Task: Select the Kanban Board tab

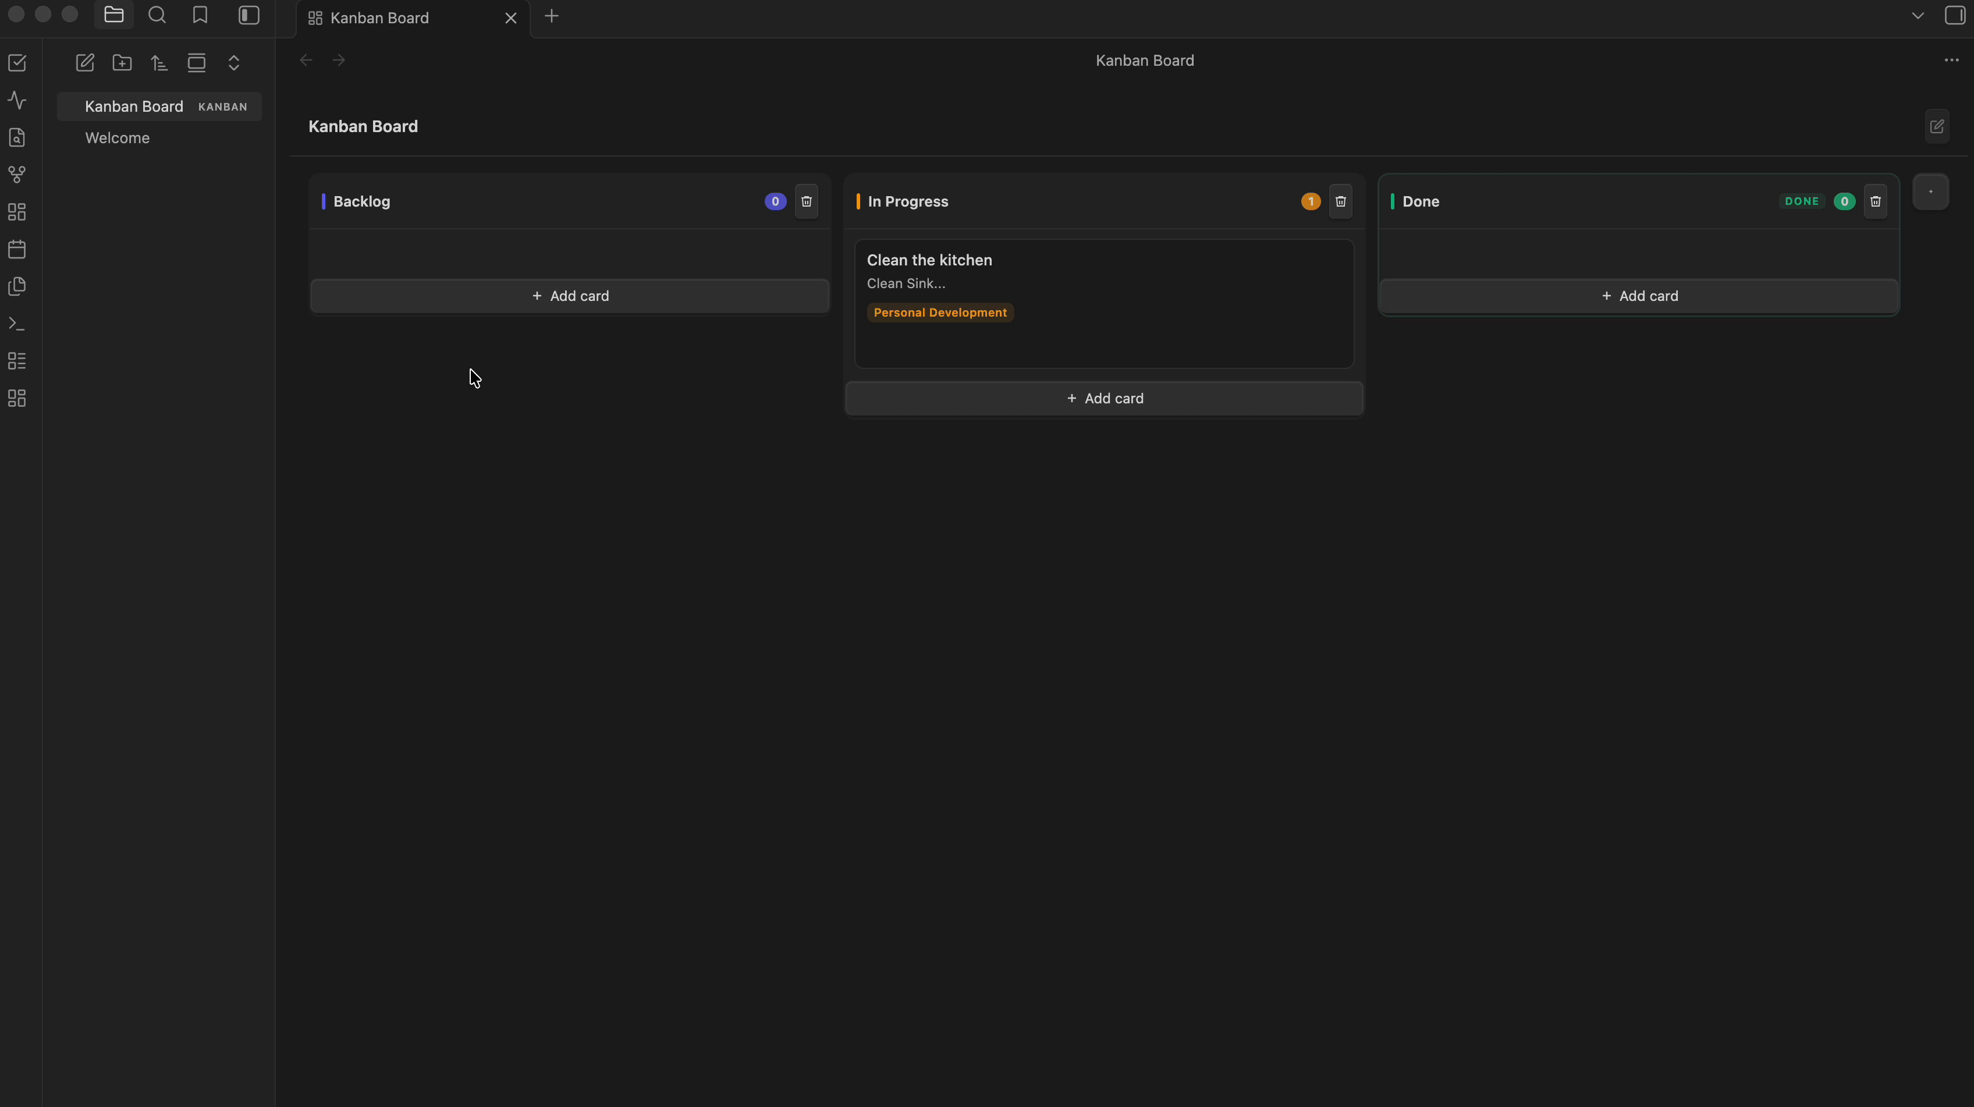Action: (412, 17)
